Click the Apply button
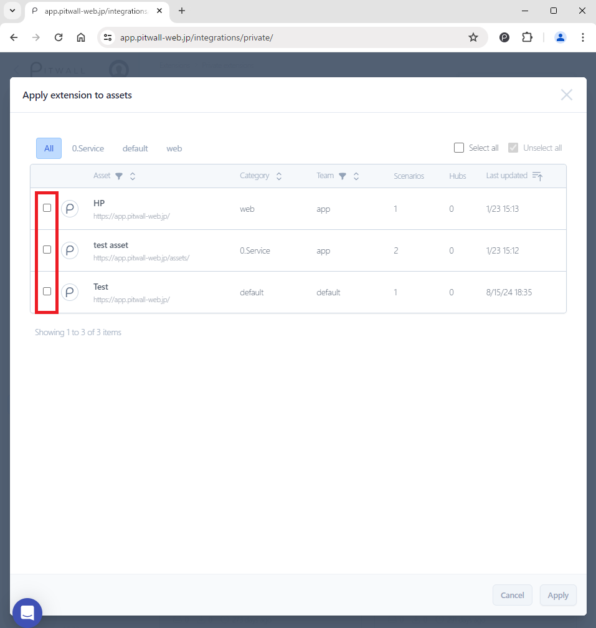Screen dimensions: 596x628 point(557,595)
